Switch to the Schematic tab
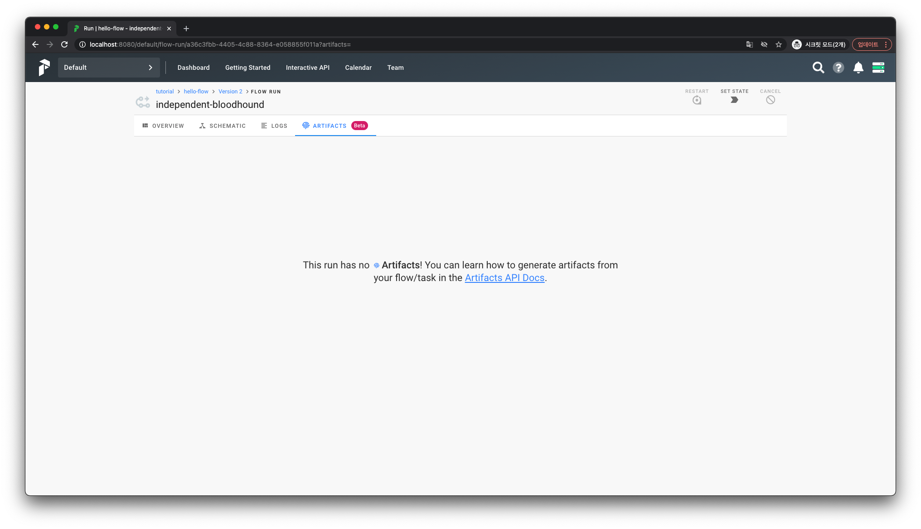The height and width of the screenshot is (529, 921). [x=223, y=126]
